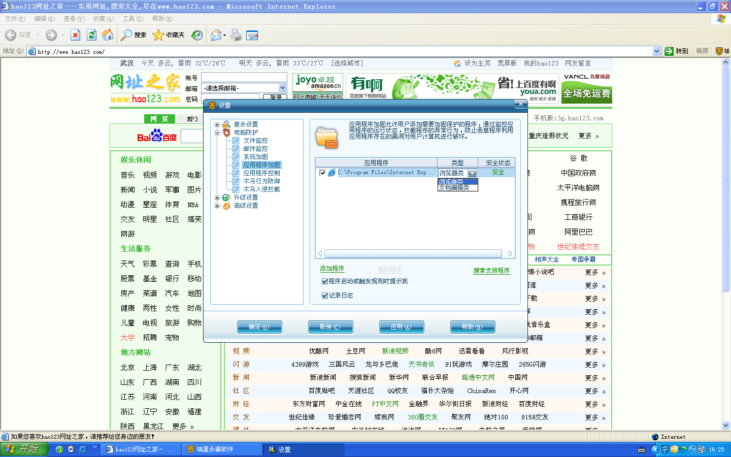
Task: Toggle the 记录日志 checkbox
Action: [325, 296]
